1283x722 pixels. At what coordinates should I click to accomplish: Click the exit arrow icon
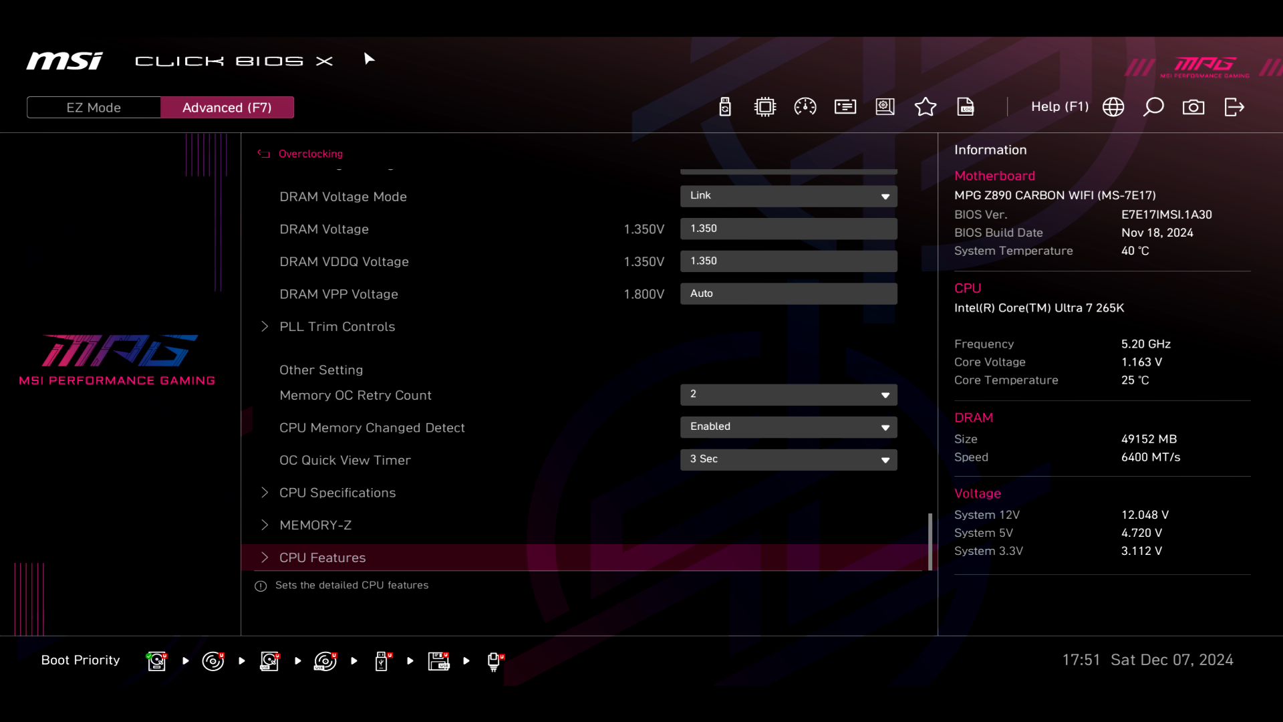pyautogui.click(x=1234, y=107)
